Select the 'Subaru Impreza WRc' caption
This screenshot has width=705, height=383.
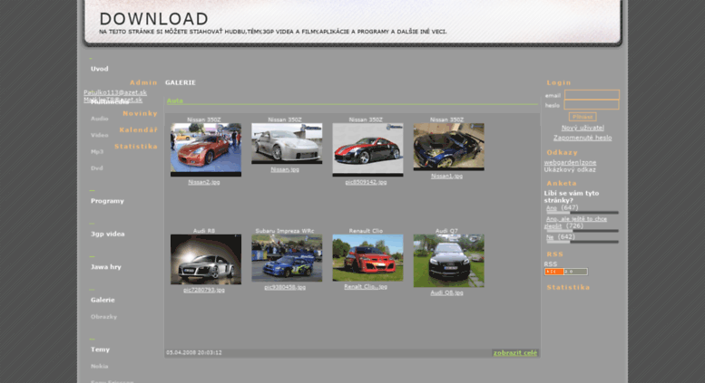coord(285,231)
